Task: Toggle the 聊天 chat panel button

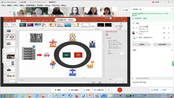Action: [x=164, y=90]
